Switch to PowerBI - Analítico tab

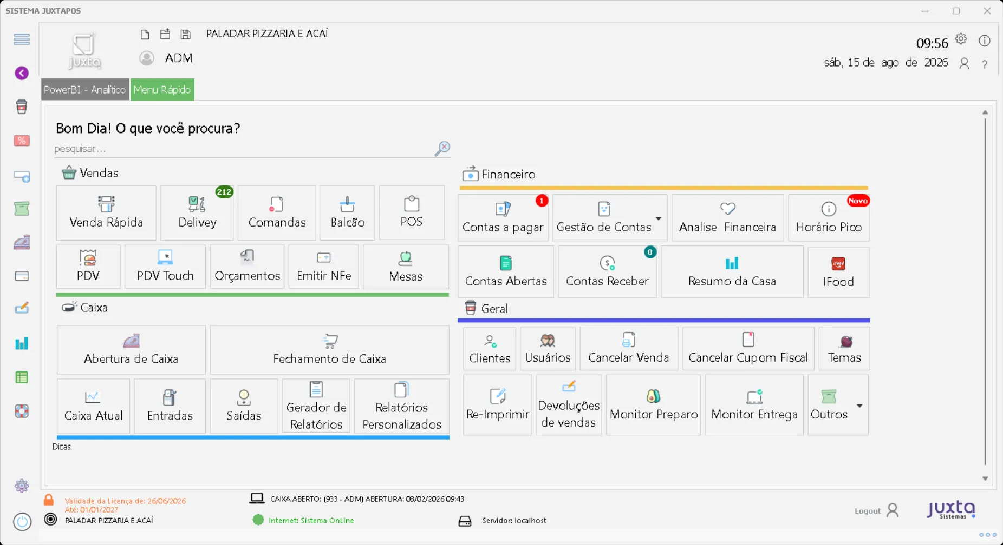pos(85,90)
